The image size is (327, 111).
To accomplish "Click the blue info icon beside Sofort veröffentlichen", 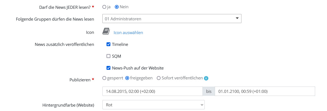I will click(206, 78).
